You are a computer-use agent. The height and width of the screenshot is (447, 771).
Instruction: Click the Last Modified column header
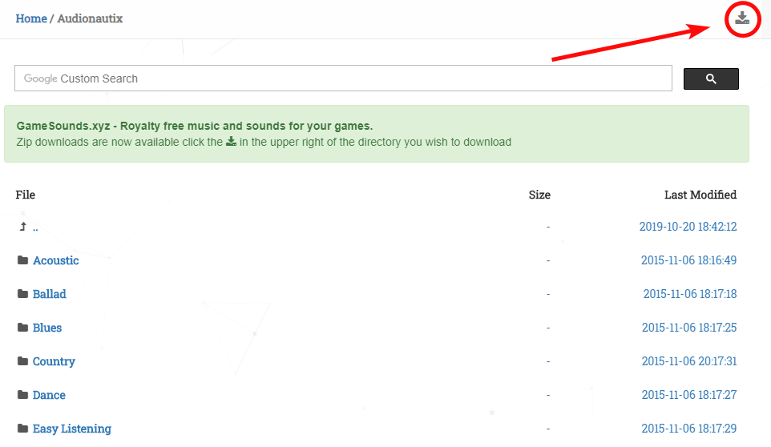(700, 195)
